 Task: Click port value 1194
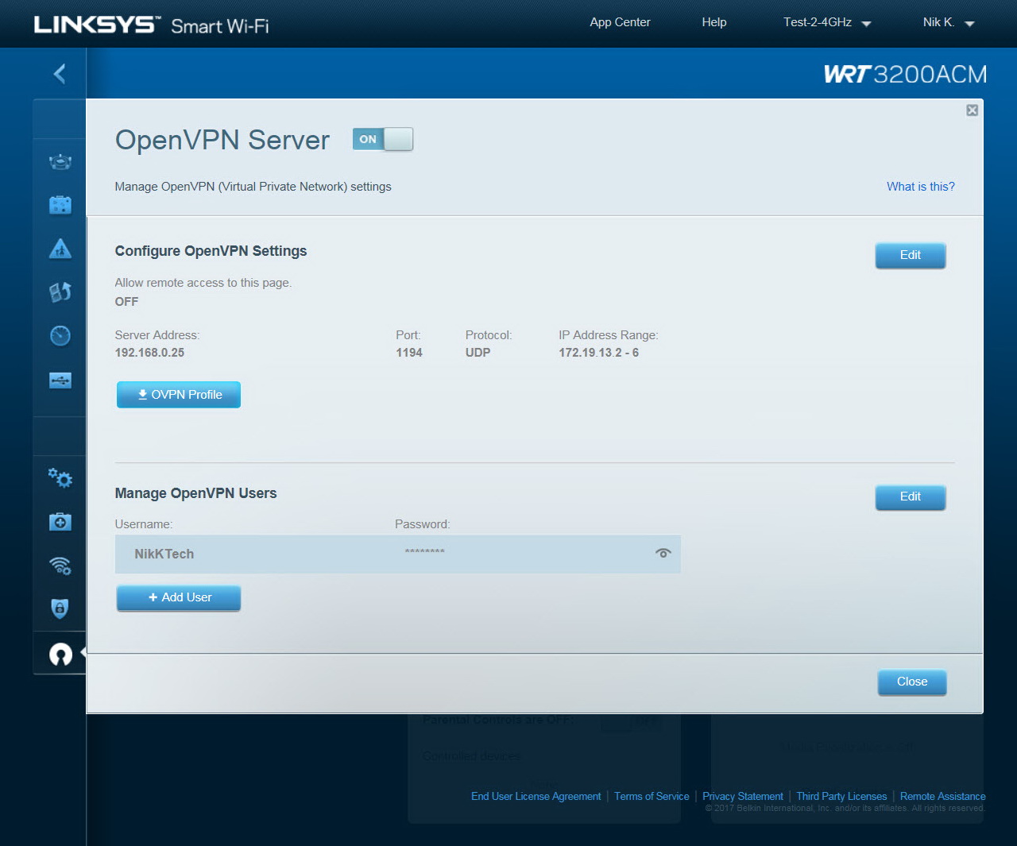(x=409, y=353)
